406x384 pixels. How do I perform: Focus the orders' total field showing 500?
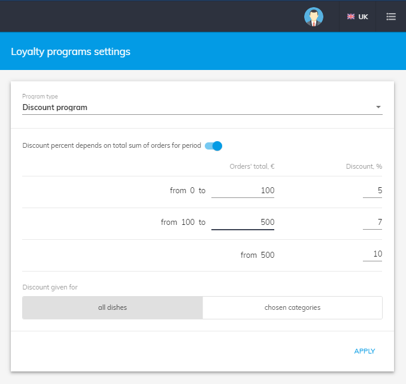(243, 223)
